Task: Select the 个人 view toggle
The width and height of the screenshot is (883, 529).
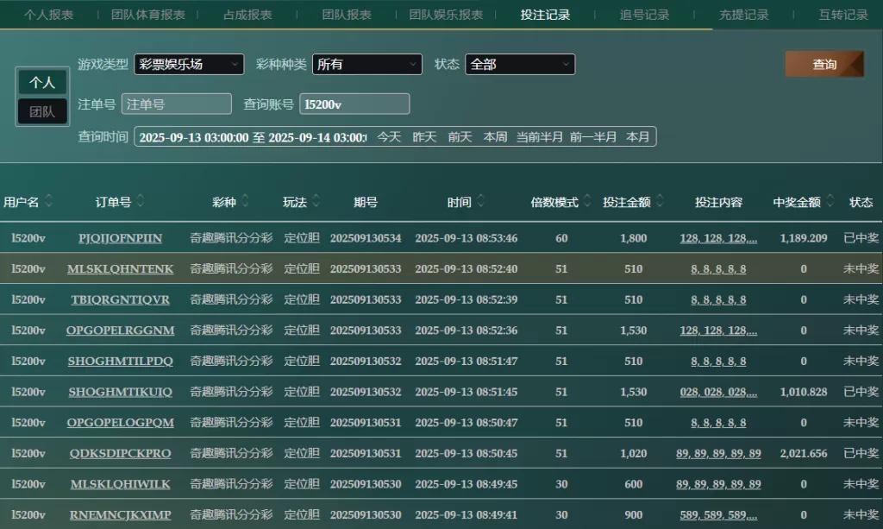Action: click(42, 82)
